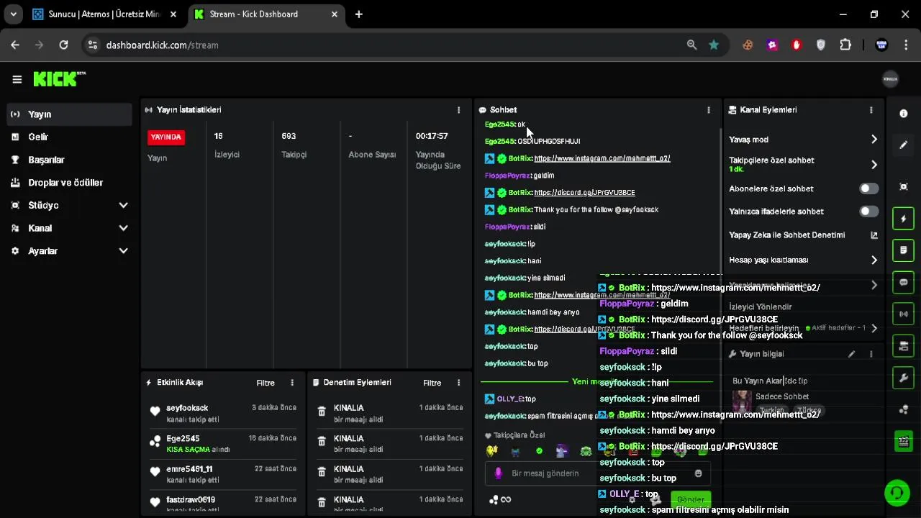The image size is (921, 518).
Task: Open BotRix's top instagram.com/mehmettt_o2 link
Action: tap(602, 158)
